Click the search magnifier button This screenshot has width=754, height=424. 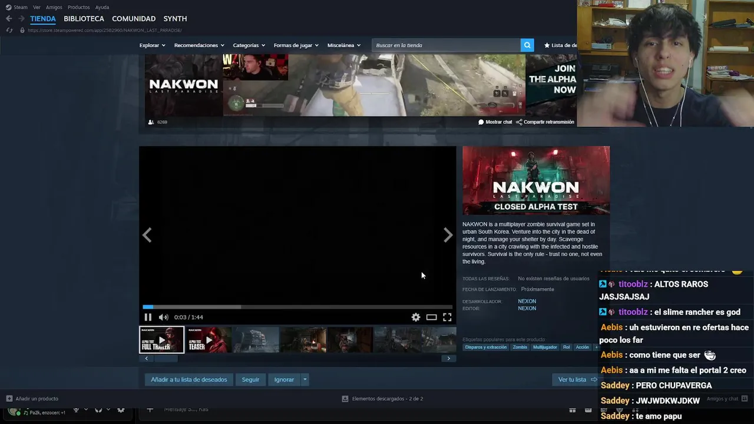tap(527, 45)
